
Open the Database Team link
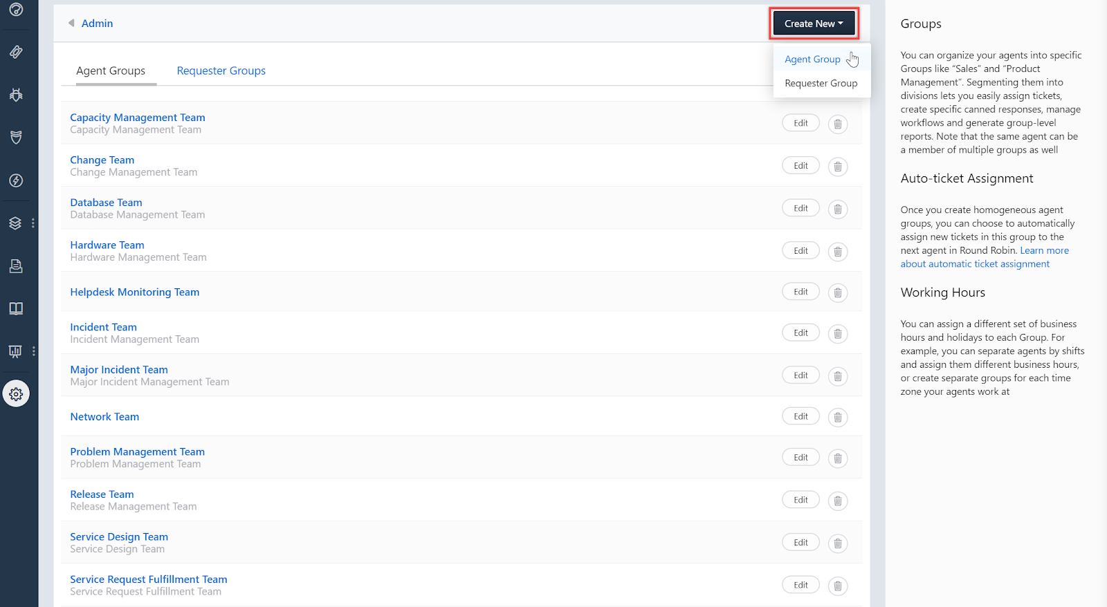(x=106, y=203)
